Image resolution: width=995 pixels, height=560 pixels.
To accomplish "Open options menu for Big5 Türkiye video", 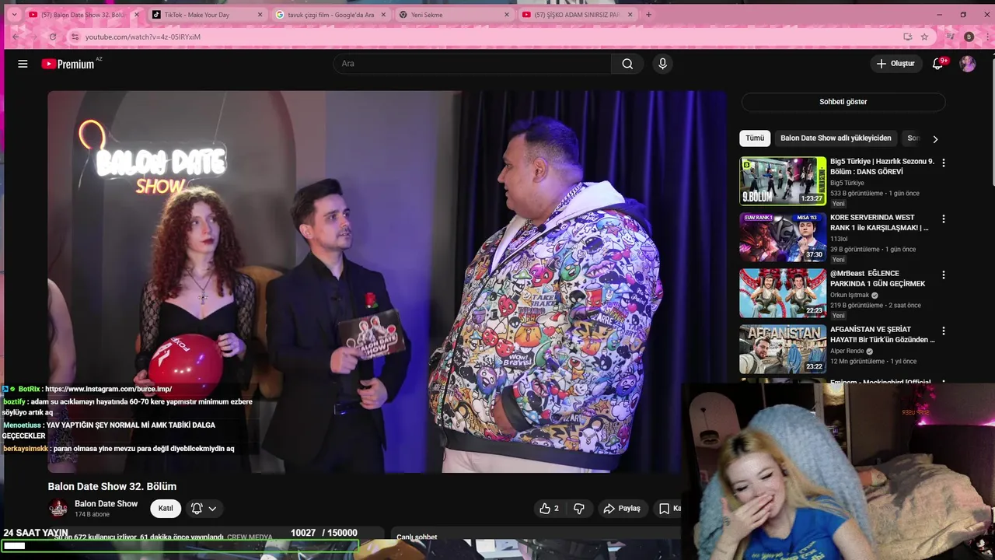I will pyautogui.click(x=944, y=163).
